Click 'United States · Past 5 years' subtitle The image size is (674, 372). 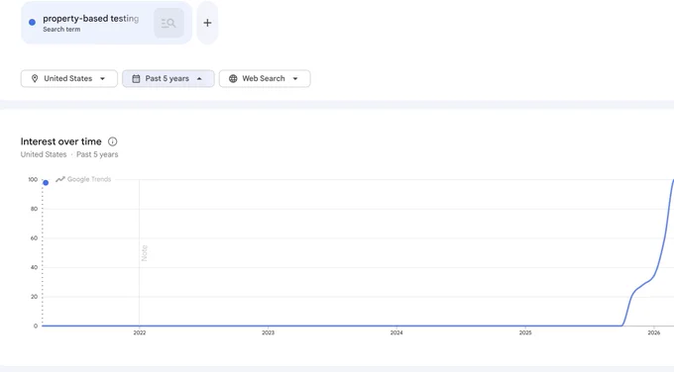click(x=69, y=154)
